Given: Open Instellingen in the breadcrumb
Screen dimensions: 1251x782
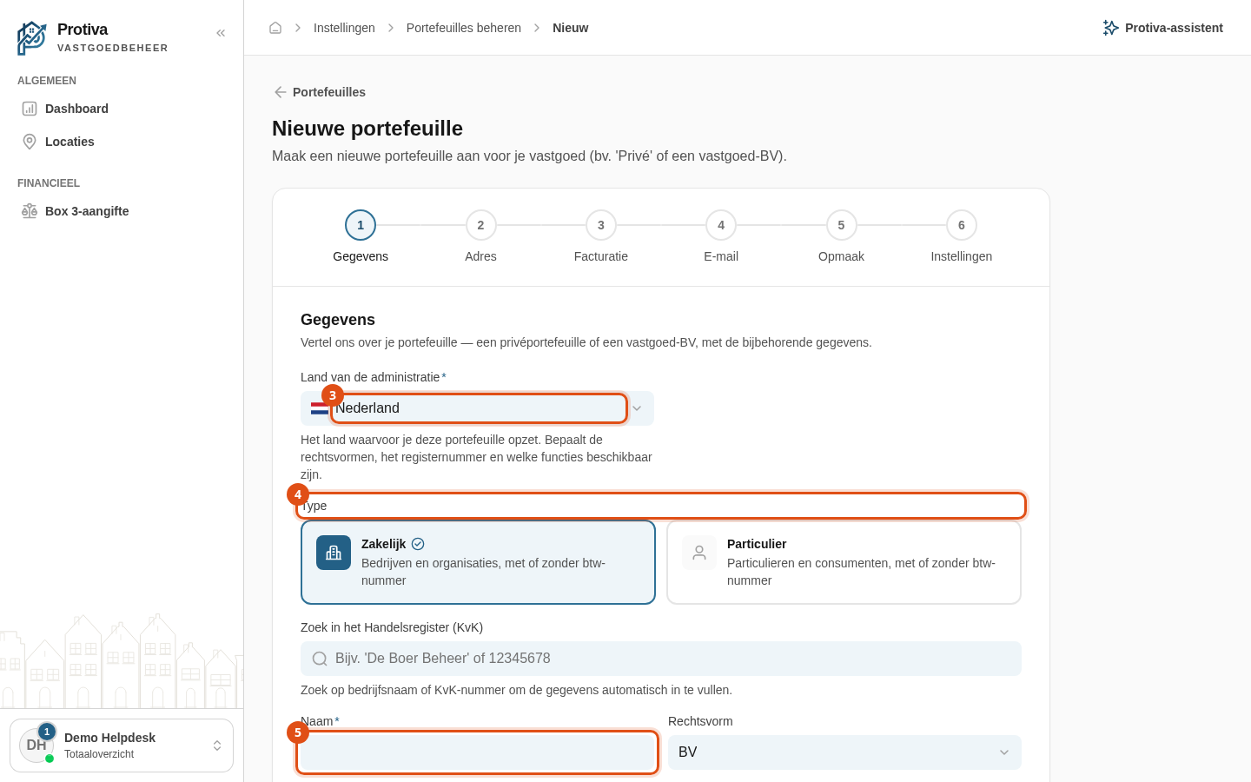Looking at the screenshot, I should (x=344, y=28).
